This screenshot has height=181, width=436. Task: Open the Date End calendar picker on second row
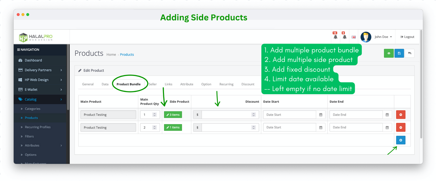tap(387, 127)
